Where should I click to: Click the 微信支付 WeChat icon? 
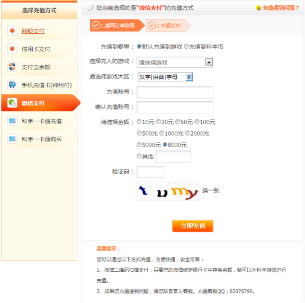click(x=12, y=103)
